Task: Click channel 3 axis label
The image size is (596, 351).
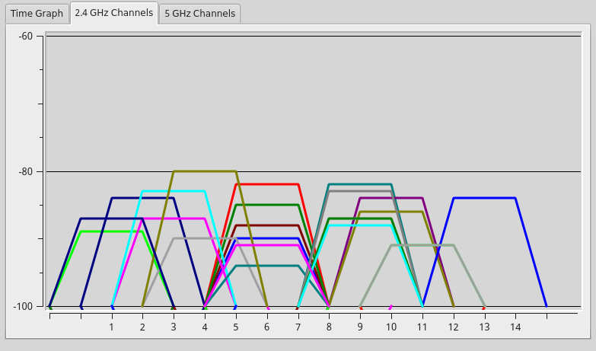Action: click(174, 327)
